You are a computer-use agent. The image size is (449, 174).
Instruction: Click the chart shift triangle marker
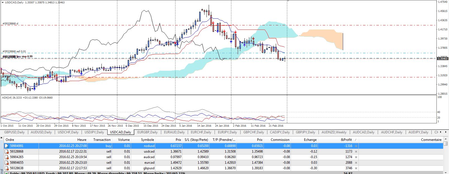point(287,1)
